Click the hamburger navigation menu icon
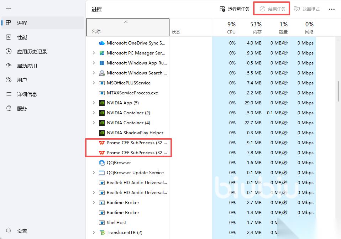The width and height of the screenshot is (341, 239). (x=9, y=9)
